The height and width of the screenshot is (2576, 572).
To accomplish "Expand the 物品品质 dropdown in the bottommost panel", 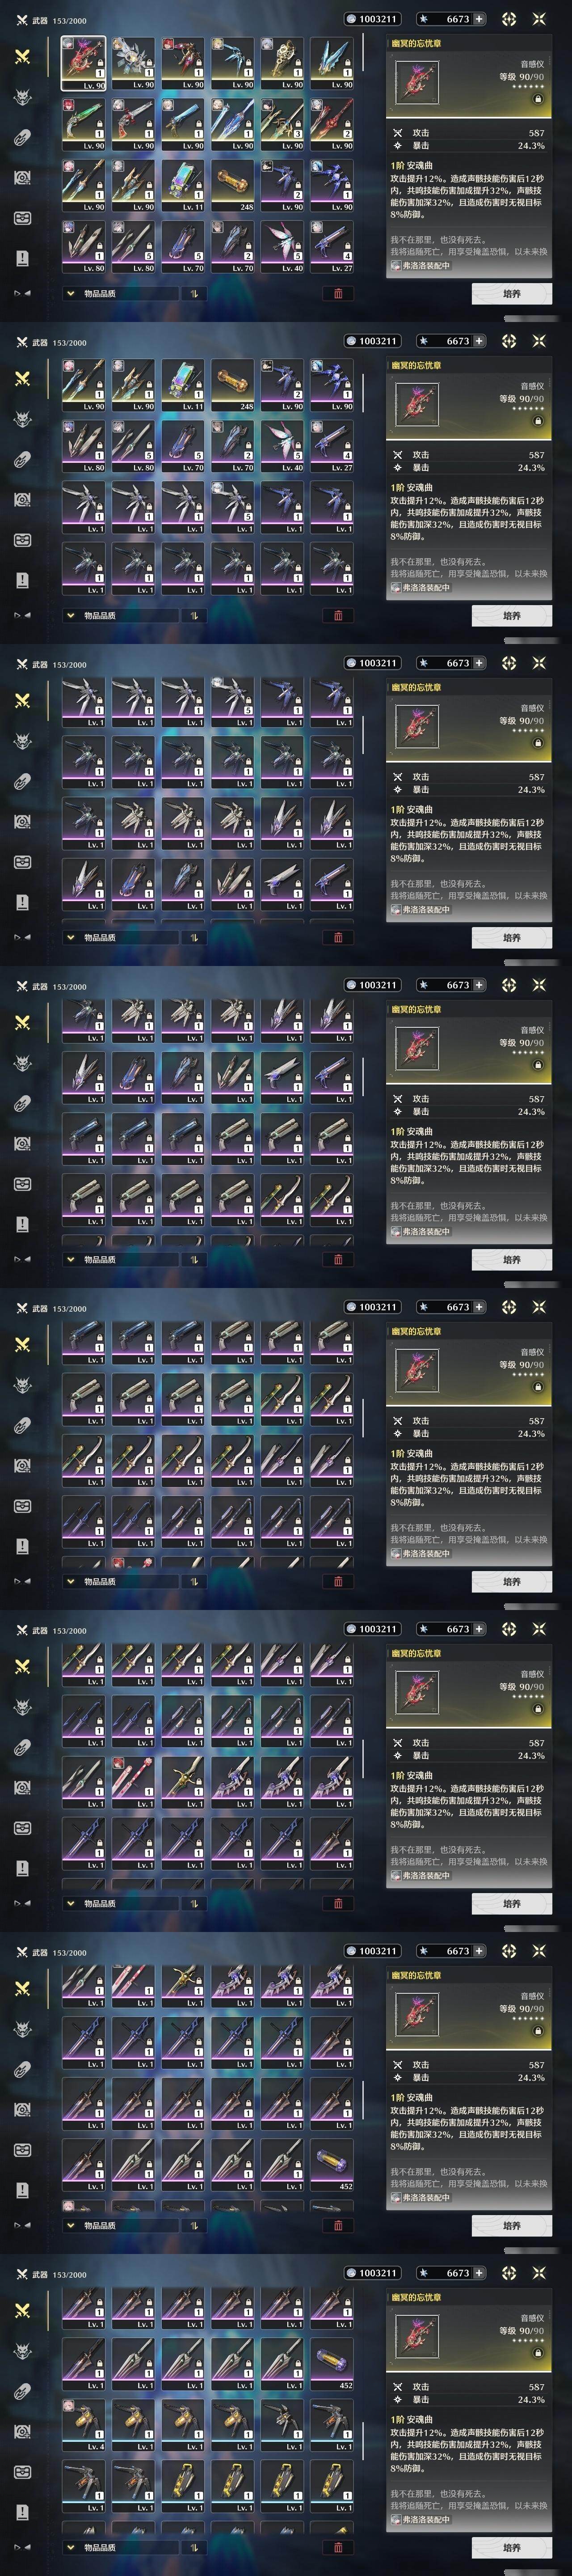I will tap(121, 2547).
